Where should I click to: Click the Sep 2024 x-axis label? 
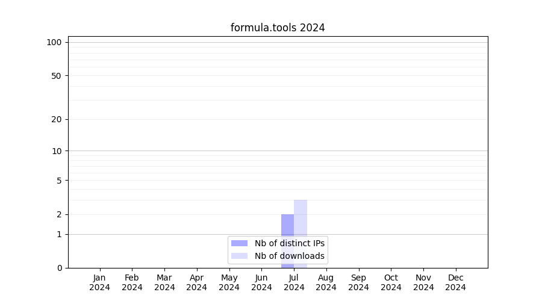click(x=358, y=282)
